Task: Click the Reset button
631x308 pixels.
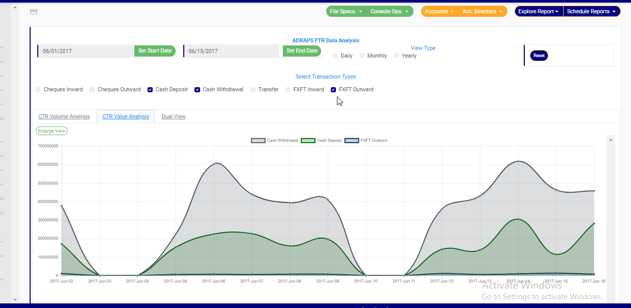Action: (539, 56)
